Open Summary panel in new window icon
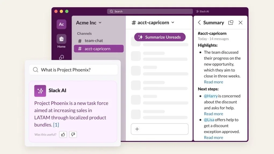This screenshot has height=154, width=274. 231,23
